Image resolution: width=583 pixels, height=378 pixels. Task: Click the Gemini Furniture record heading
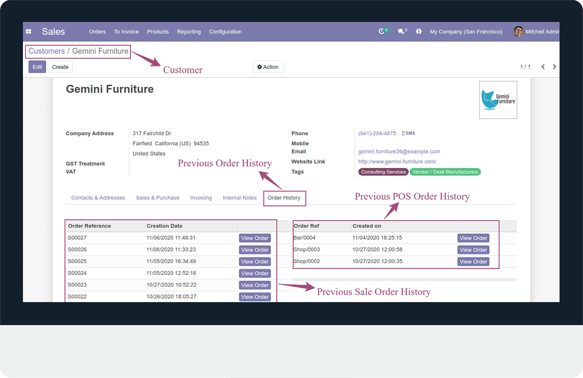pyautogui.click(x=110, y=89)
